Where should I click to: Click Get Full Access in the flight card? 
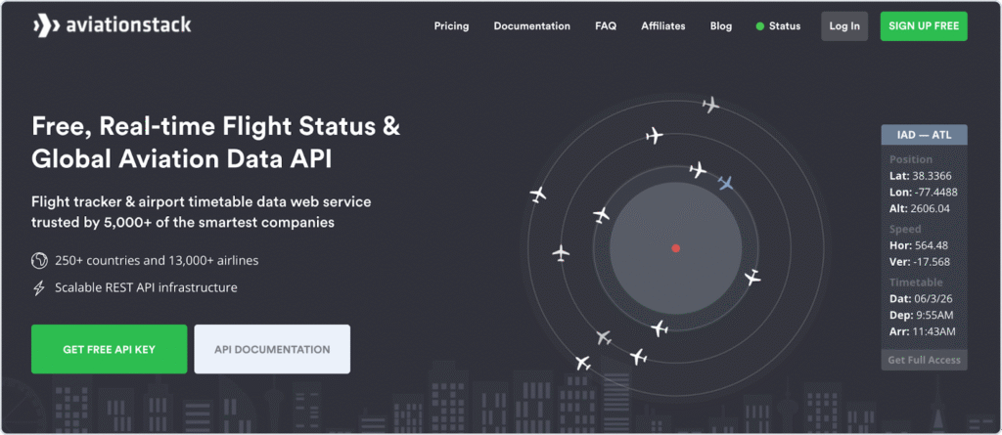tap(924, 360)
